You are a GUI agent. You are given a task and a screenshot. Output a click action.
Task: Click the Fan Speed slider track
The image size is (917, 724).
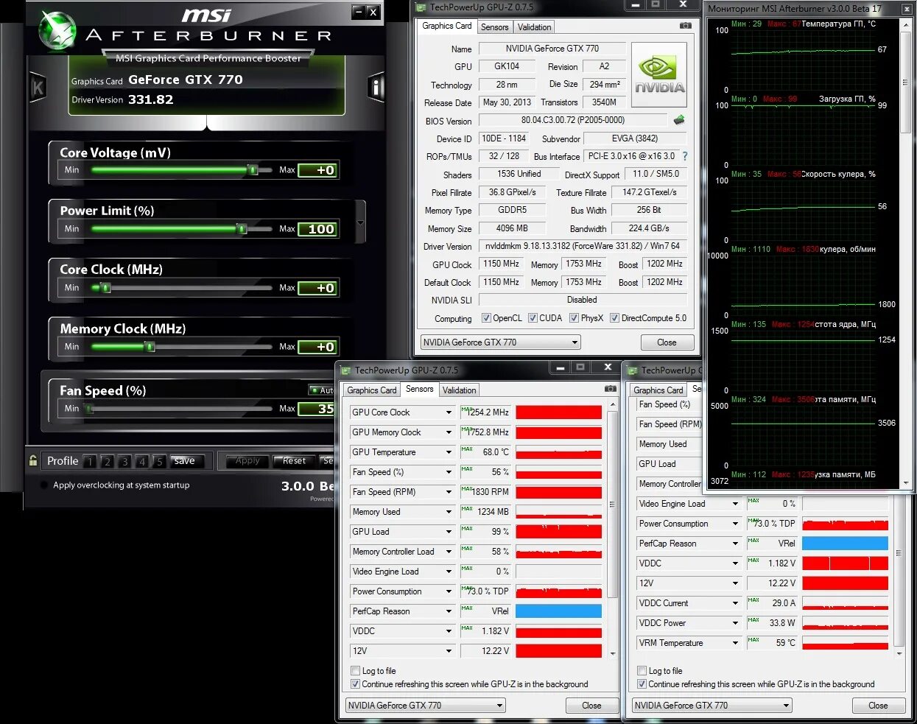[180, 409]
